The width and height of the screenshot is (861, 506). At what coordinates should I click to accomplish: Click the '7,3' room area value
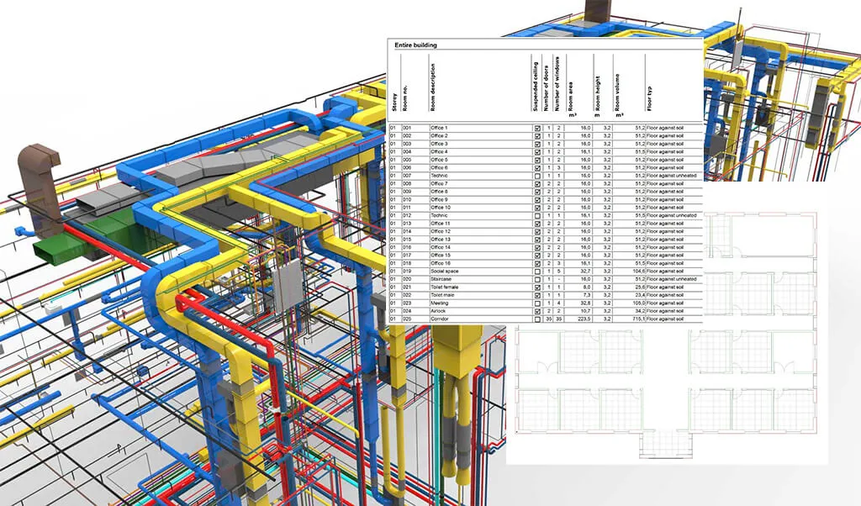(586, 295)
